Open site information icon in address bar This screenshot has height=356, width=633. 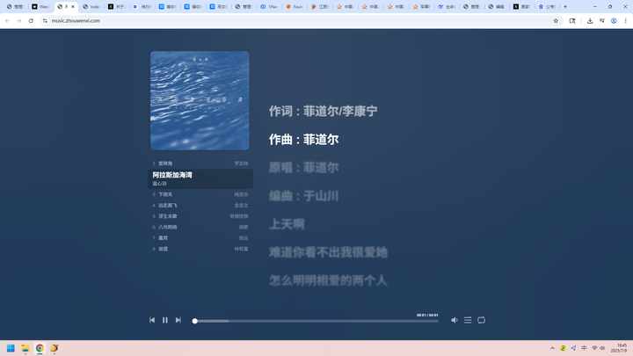(45, 20)
